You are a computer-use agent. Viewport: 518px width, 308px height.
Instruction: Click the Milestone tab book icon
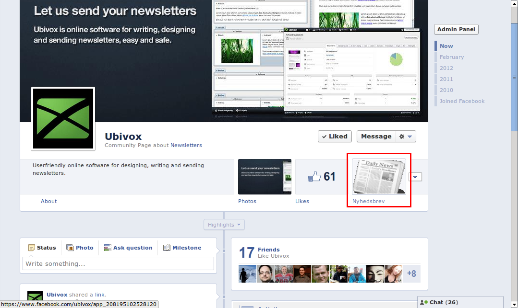(x=167, y=248)
